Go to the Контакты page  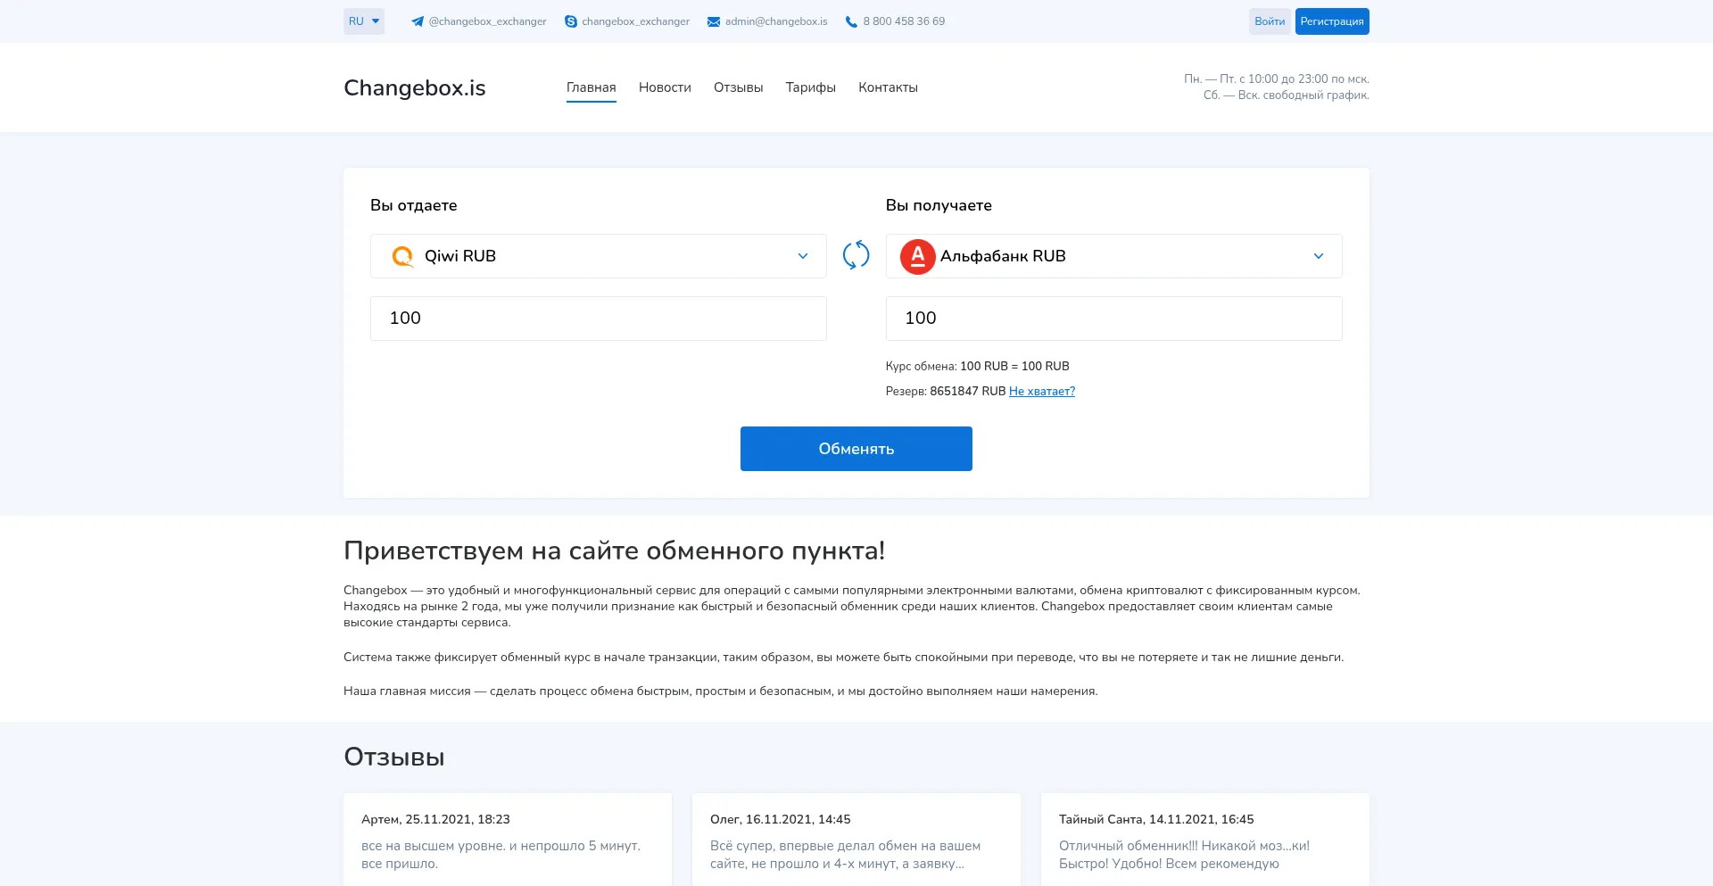pos(888,87)
